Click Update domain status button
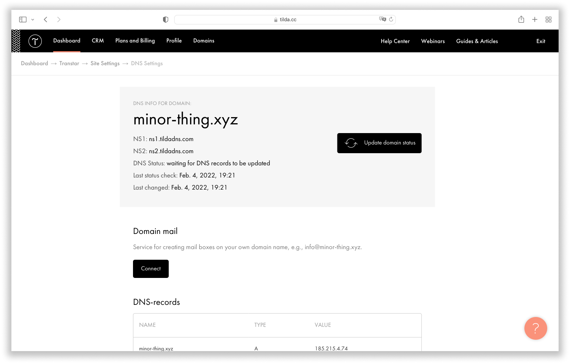Image resolution: width=570 pixels, height=364 pixels. click(x=379, y=143)
